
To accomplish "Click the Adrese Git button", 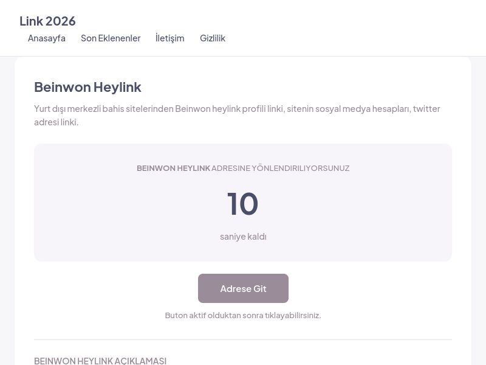I will (x=244, y=288).
